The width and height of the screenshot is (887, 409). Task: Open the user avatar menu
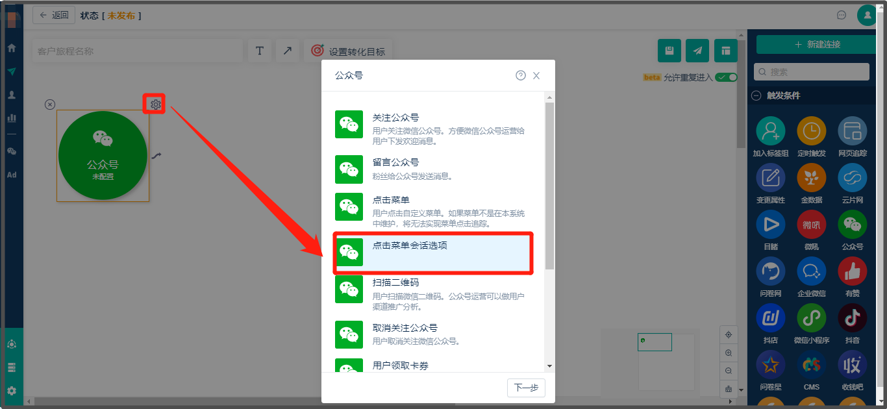click(867, 15)
